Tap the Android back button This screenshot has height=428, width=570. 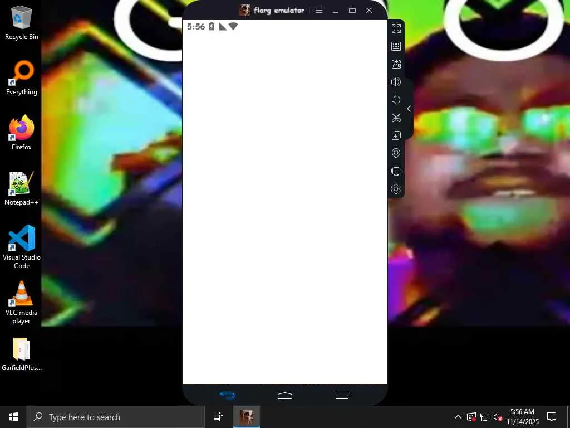tap(227, 396)
